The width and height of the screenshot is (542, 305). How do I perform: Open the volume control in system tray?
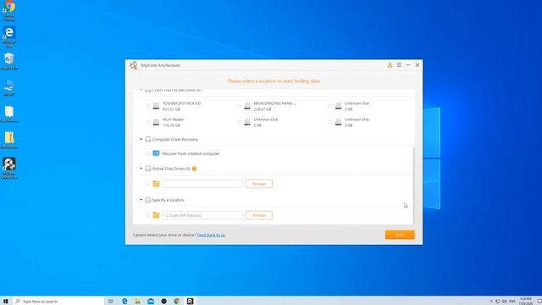tap(505, 302)
